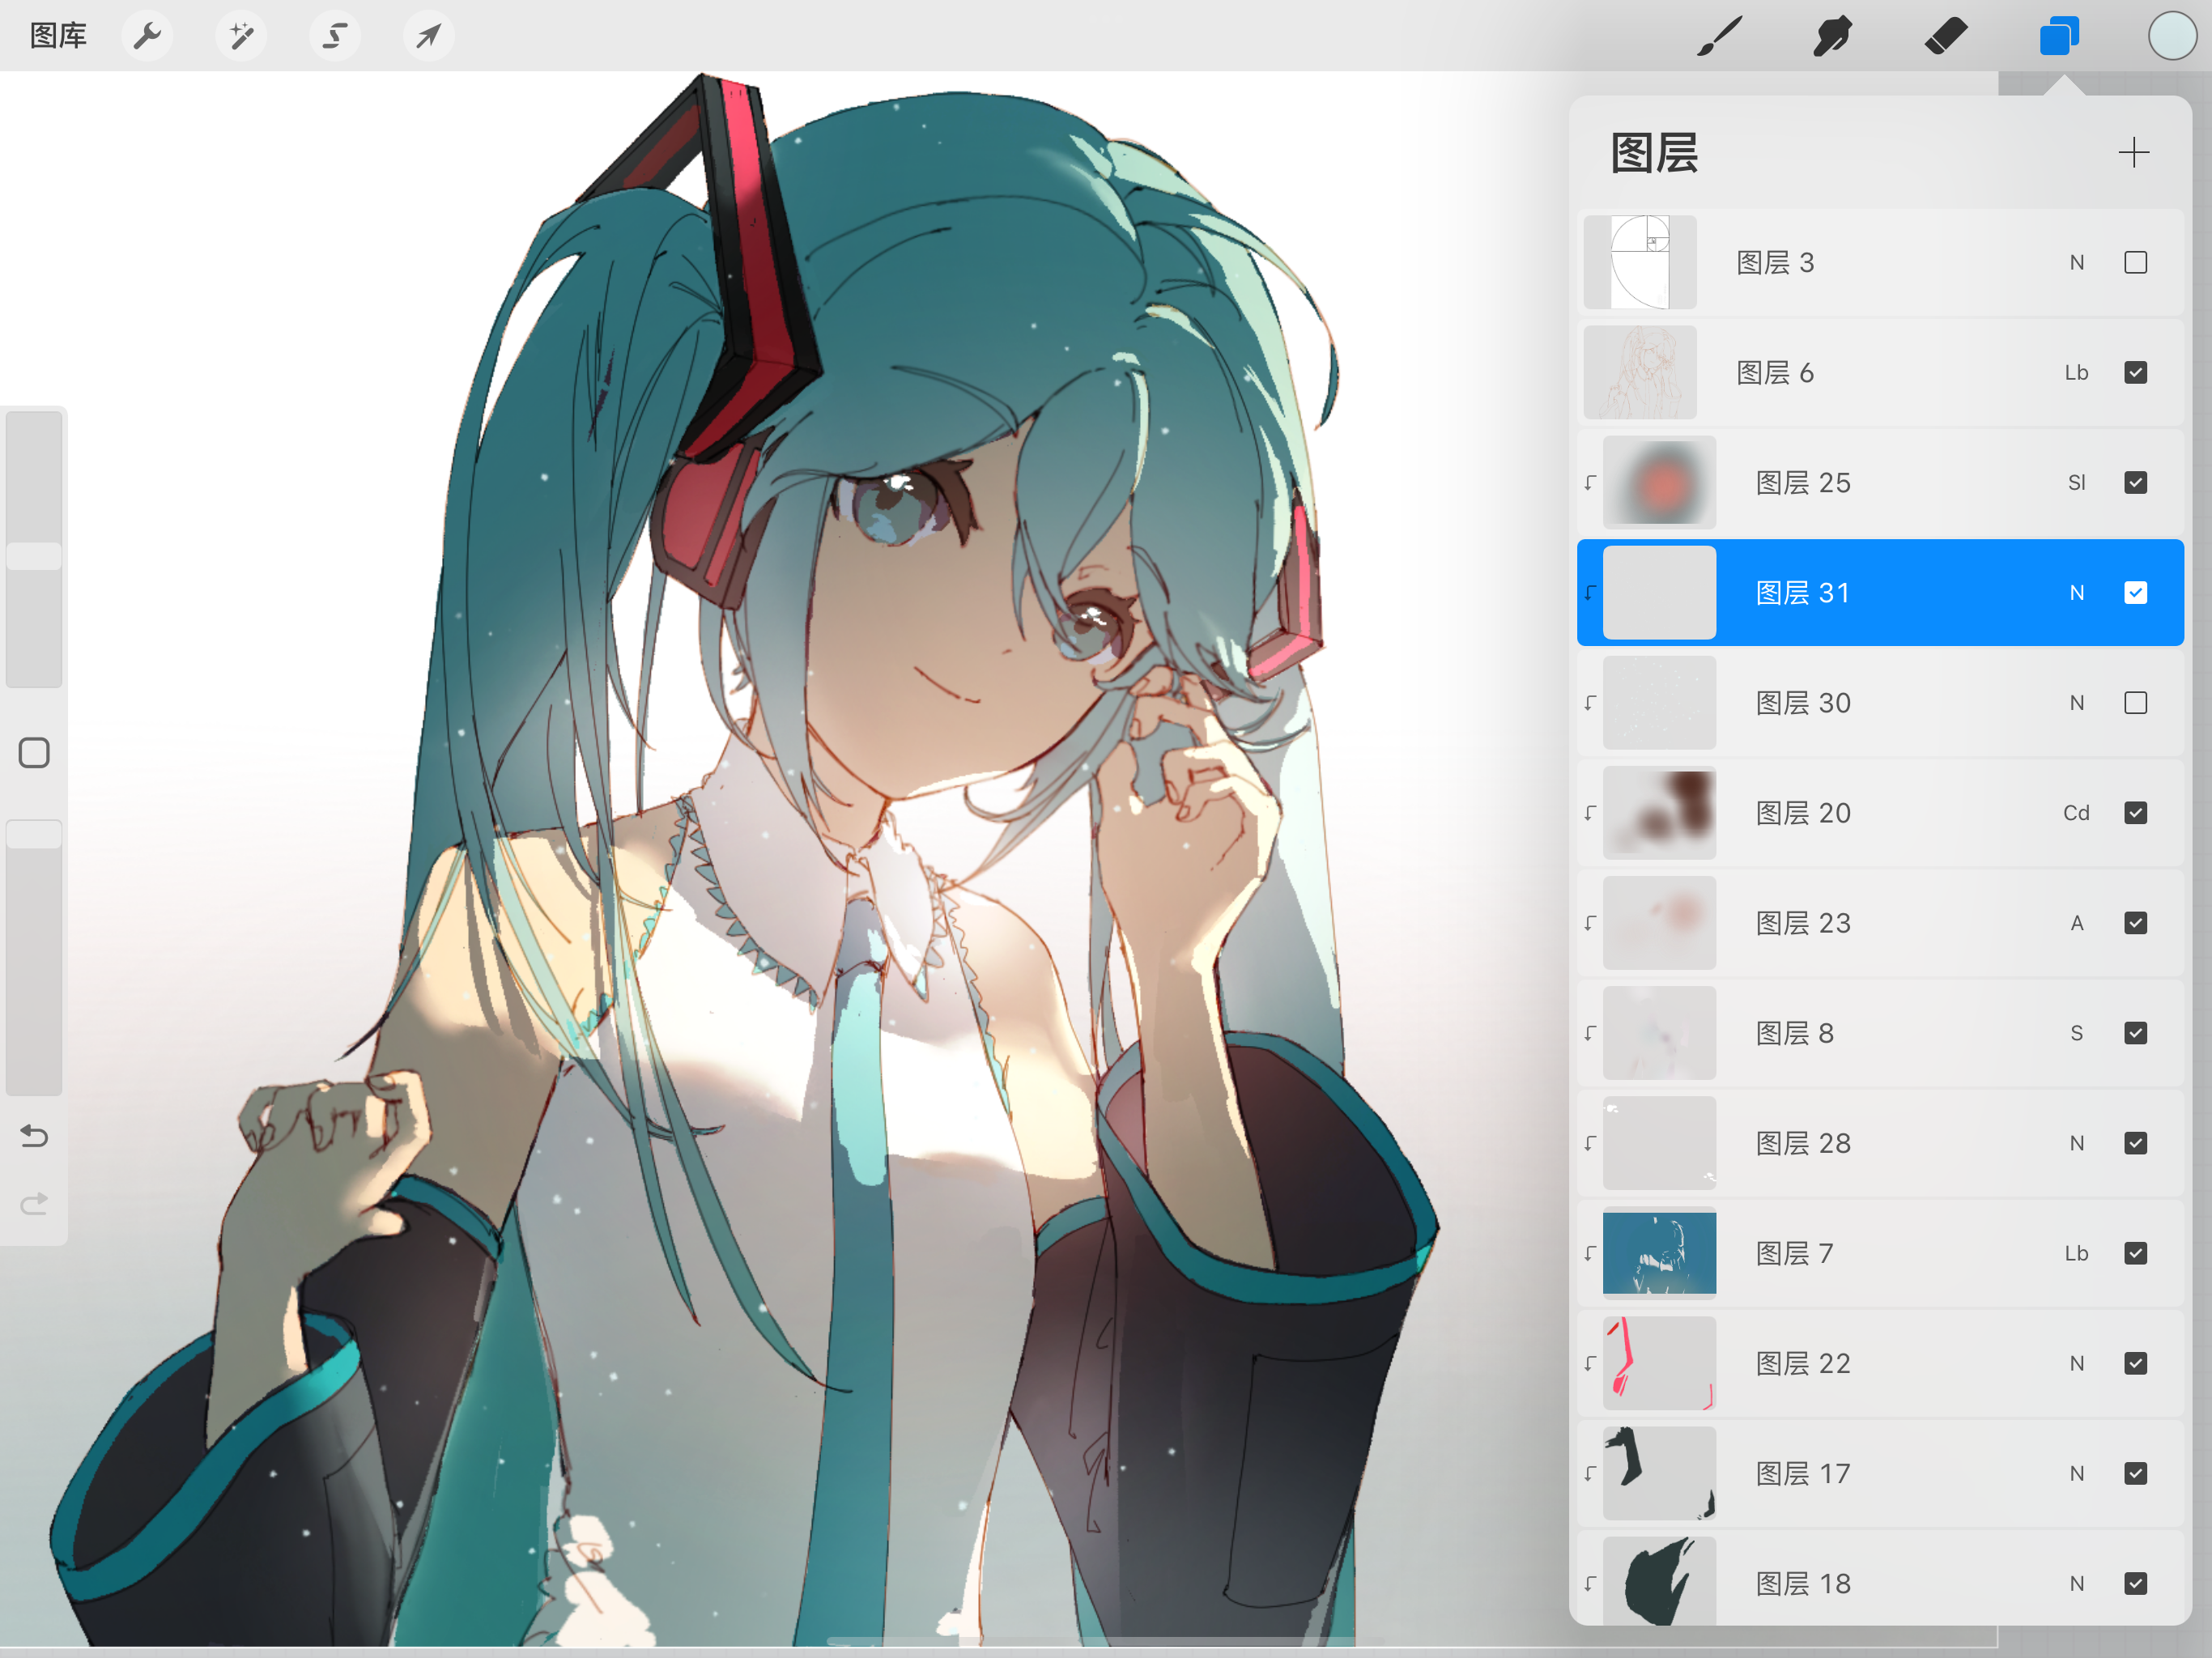Close the Layers panel icon
This screenshot has width=2212, height=1658.
2059,37
